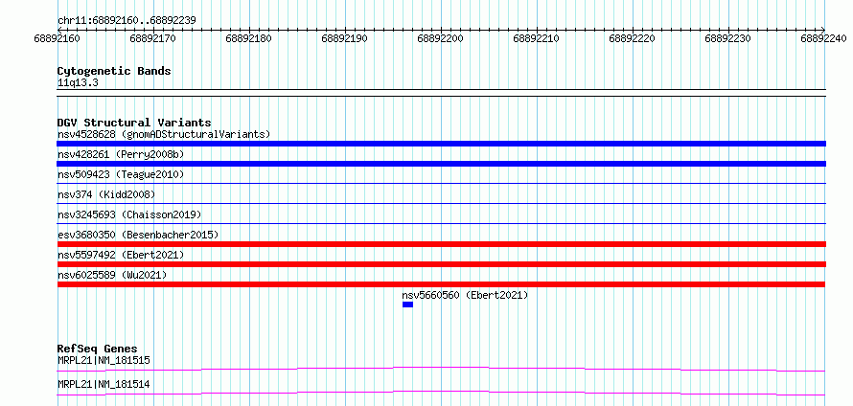Open the nsv5597492 (Ebert2021) variant
The image size is (853, 406).
(x=121, y=255)
